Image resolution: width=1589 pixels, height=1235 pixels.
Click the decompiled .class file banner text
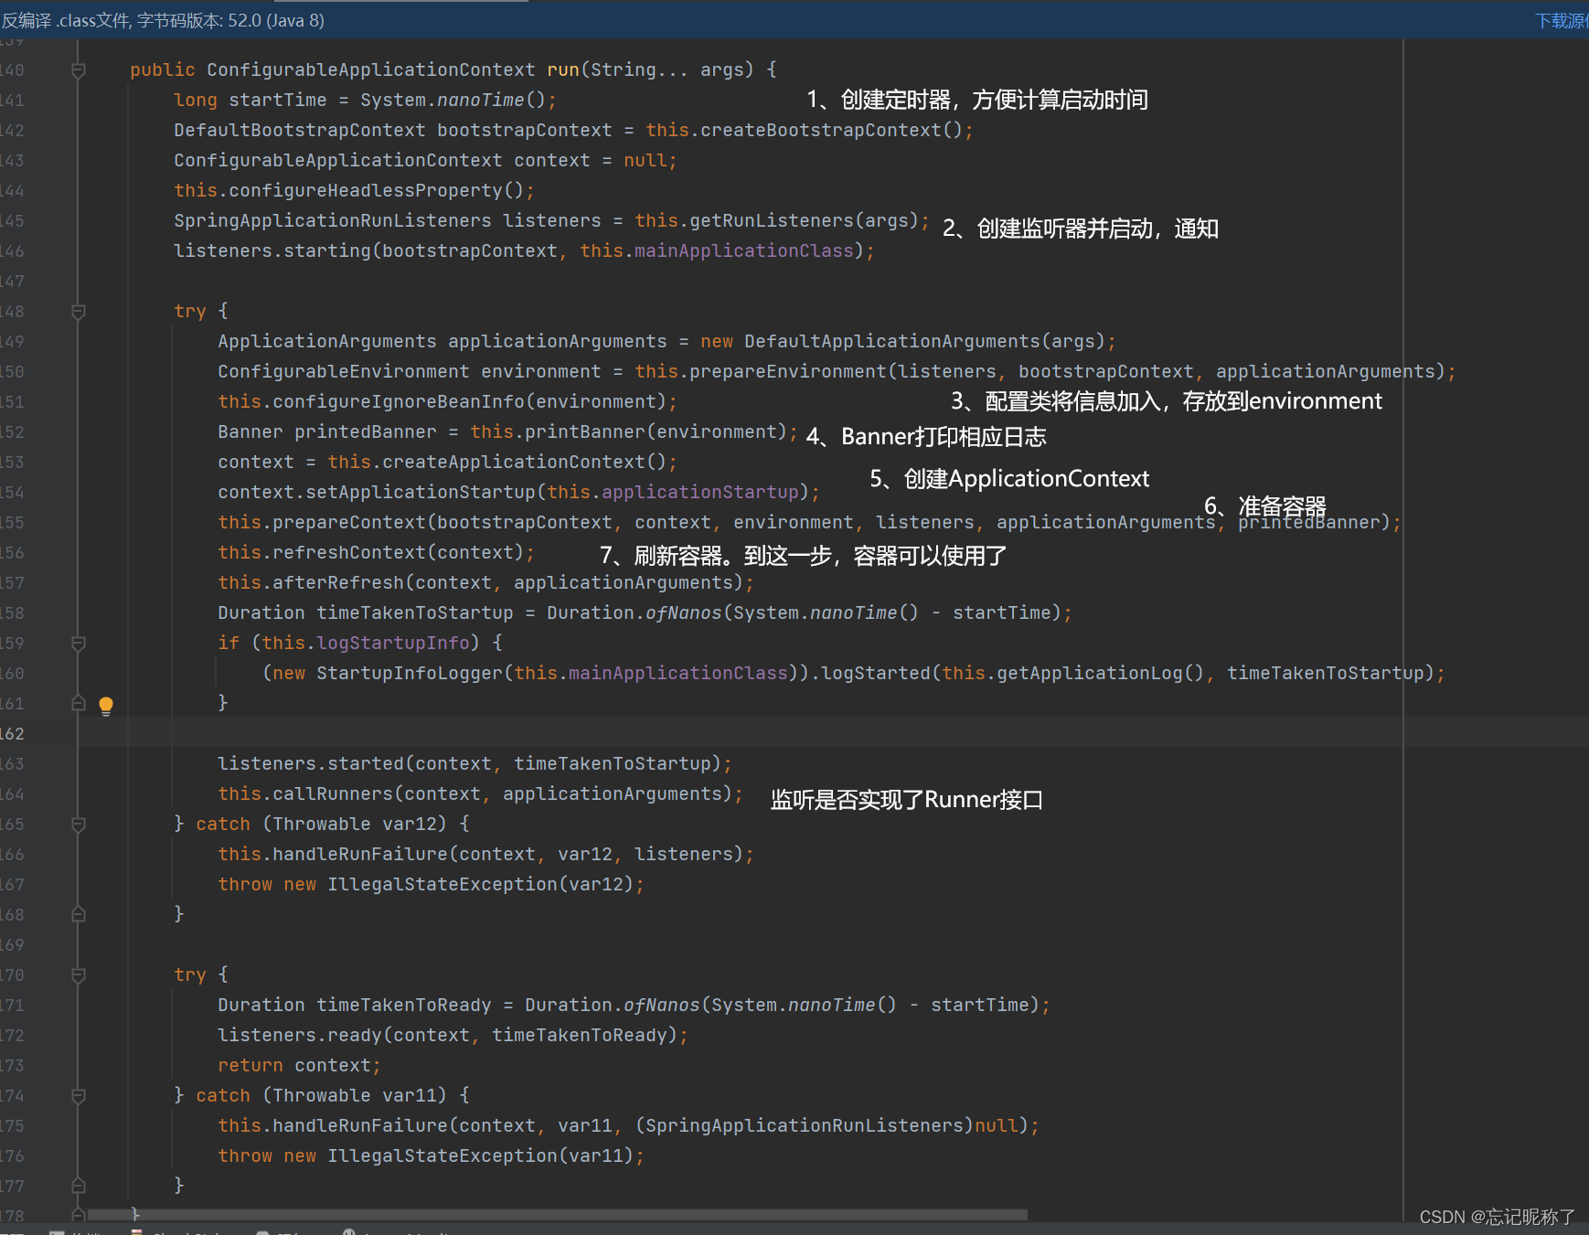point(164,20)
